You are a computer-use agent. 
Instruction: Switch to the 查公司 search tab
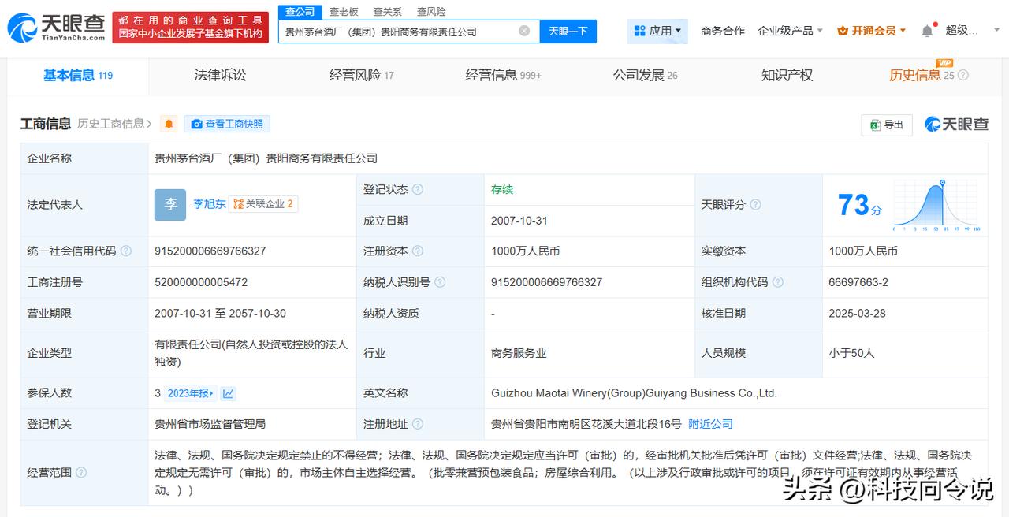300,11
